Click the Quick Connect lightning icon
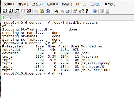Screen dimensions: 134x98 pyautogui.click(x=11, y=11)
